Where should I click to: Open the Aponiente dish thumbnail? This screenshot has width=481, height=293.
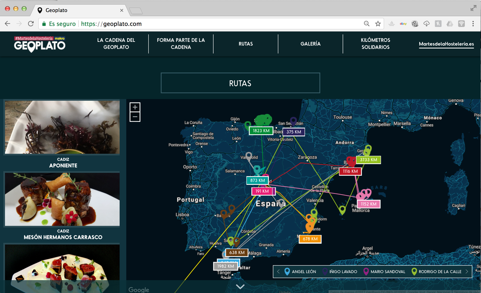62,127
